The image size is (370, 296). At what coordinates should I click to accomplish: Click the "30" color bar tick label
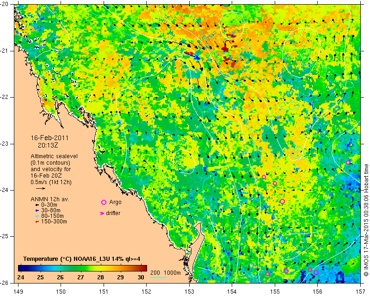point(141,277)
